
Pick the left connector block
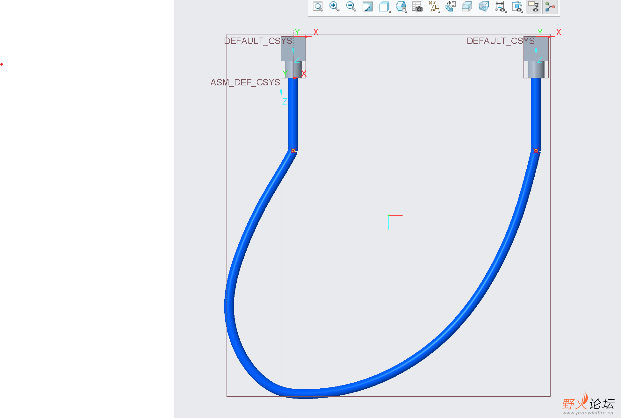tap(293, 57)
